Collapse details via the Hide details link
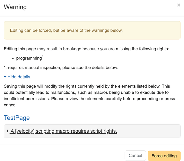The image size is (184, 161). 19,77
